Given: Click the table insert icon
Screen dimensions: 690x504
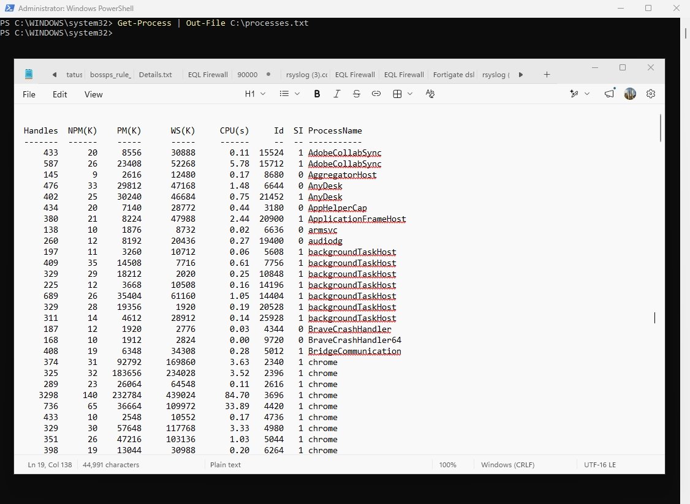Looking at the screenshot, I should point(397,94).
